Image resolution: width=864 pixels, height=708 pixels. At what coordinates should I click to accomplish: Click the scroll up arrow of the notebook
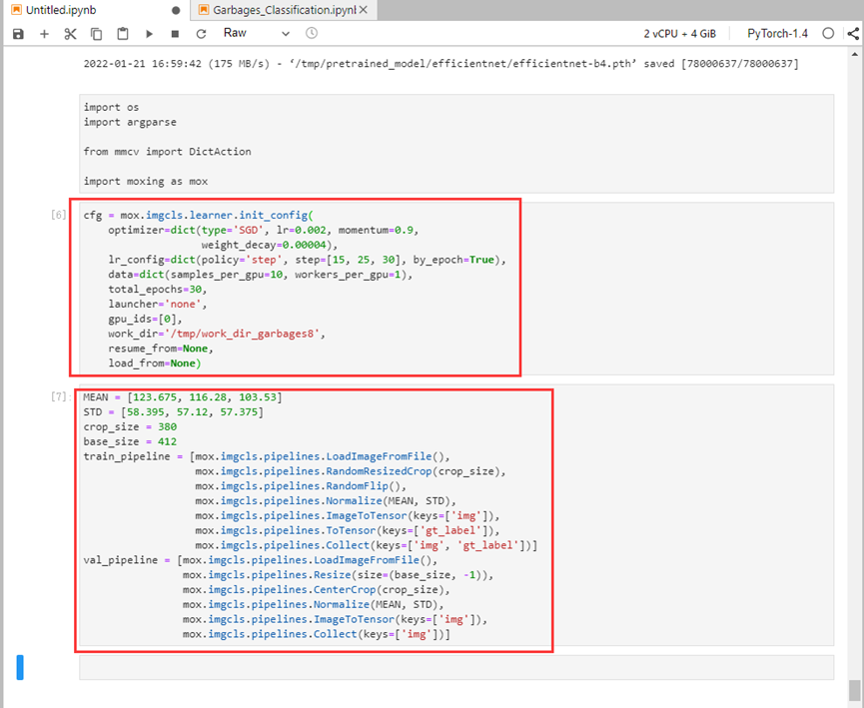pos(855,54)
